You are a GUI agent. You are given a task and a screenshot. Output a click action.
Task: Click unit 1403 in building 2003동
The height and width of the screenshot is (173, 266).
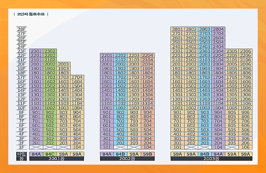point(204,90)
